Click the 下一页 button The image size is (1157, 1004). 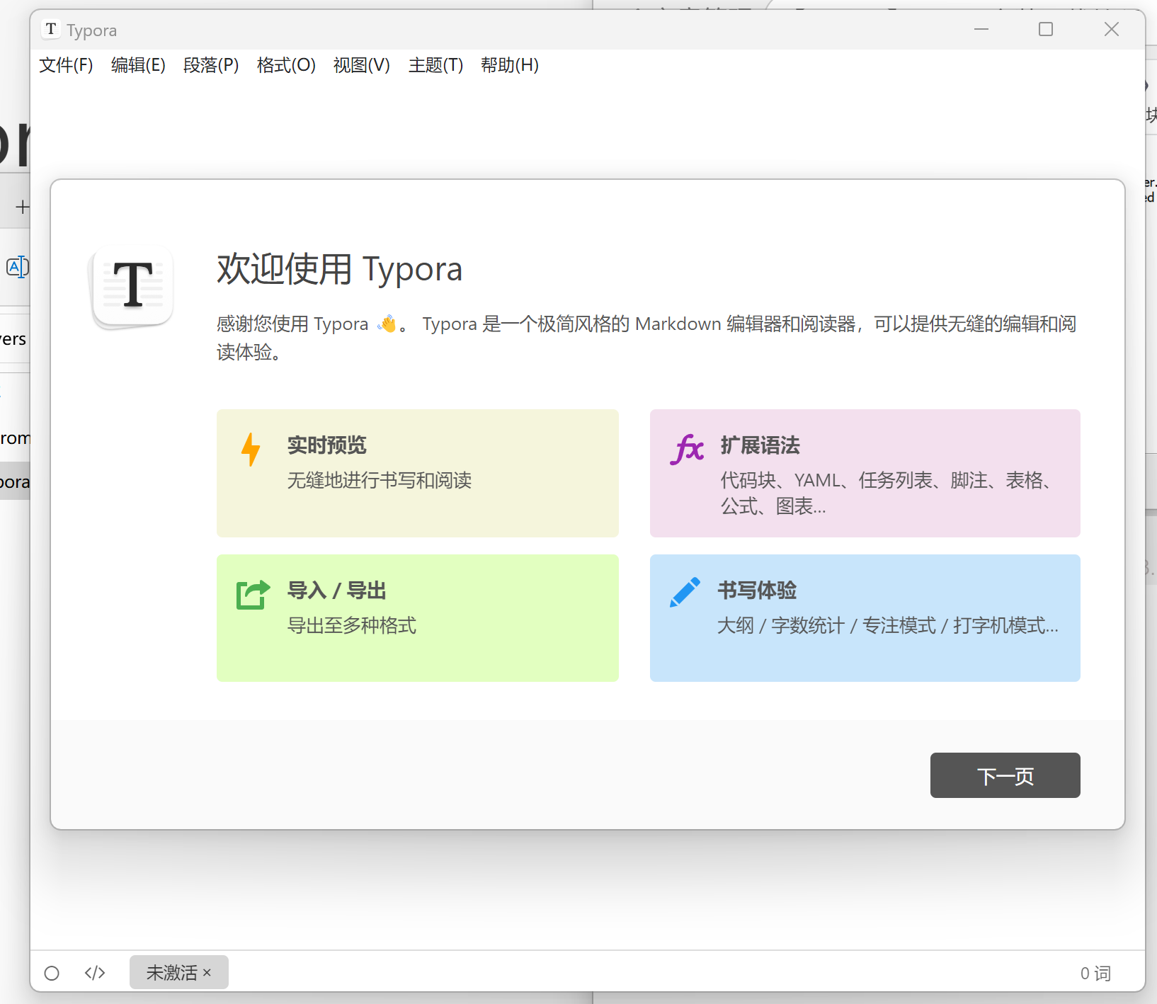(x=1005, y=775)
